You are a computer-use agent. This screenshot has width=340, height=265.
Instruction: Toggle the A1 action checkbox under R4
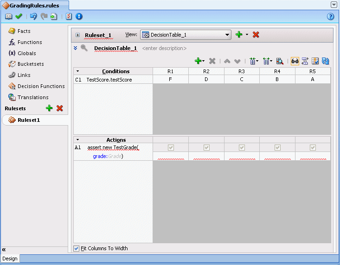coord(277,148)
